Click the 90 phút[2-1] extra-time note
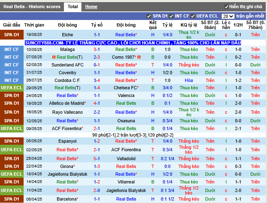 [x=133, y=135]
